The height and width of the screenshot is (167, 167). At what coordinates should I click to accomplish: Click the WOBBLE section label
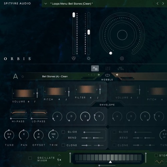tap(107, 80)
